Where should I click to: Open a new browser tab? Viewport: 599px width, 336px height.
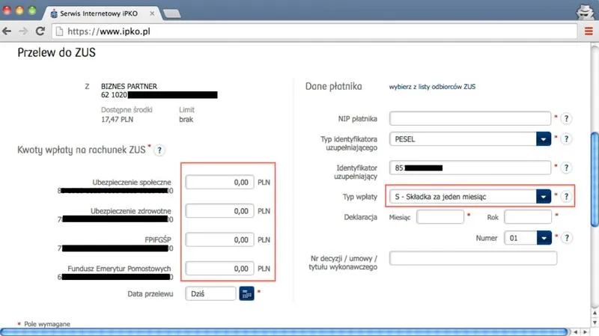171,13
